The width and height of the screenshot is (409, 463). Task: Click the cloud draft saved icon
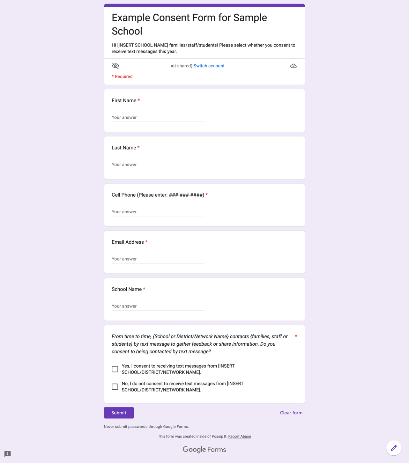[x=293, y=66]
